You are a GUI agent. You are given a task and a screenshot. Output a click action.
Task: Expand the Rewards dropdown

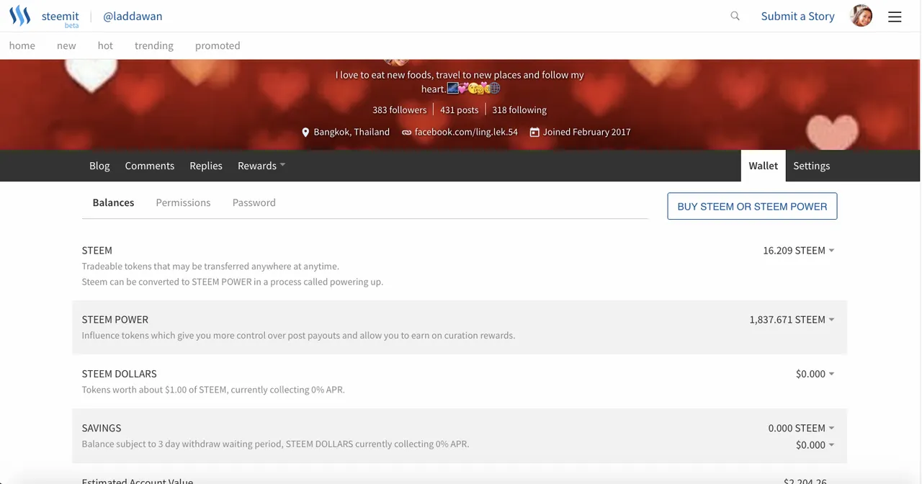261,166
